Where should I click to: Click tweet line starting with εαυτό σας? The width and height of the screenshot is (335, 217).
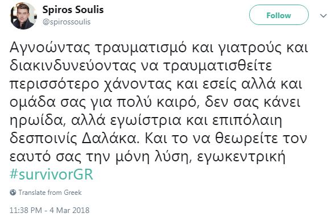point(147,157)
